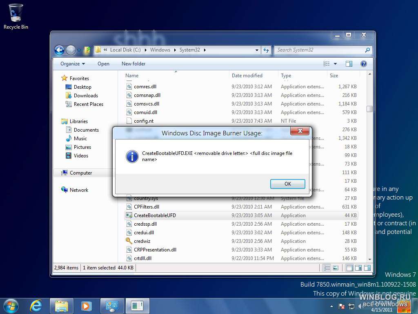418x314 pixels.
Task: Change the view with the views icon
Action: click(x=327, y=63)
